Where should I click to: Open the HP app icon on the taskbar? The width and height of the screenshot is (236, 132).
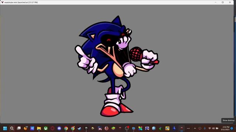pos(154,128)
